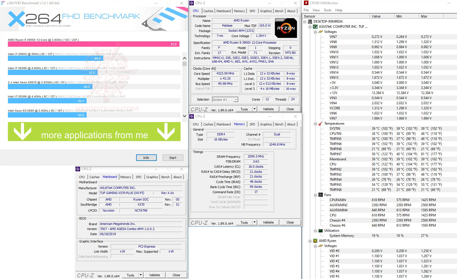Open the Graphics tab in the CPU-Z Memory window
Screen dimensions: 457x279
[266, 124]
